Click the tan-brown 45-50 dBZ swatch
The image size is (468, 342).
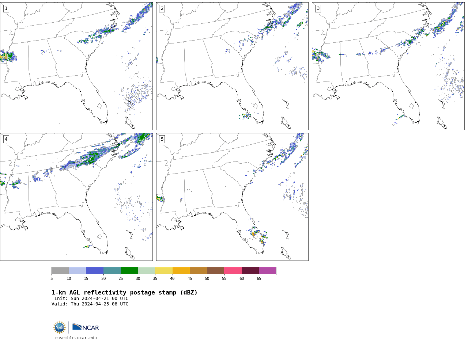pyautogui.click(x=198, y=270)
